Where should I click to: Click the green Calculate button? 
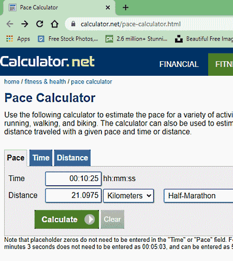coord(67,219)
